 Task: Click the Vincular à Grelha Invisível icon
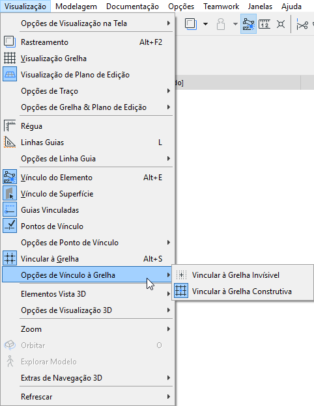coord(181,275)
